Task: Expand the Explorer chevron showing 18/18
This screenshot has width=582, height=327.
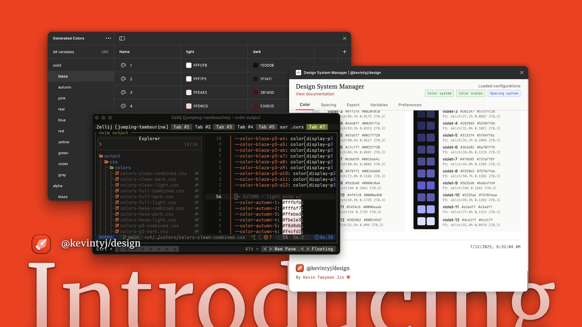Action: tap(101, 144)
